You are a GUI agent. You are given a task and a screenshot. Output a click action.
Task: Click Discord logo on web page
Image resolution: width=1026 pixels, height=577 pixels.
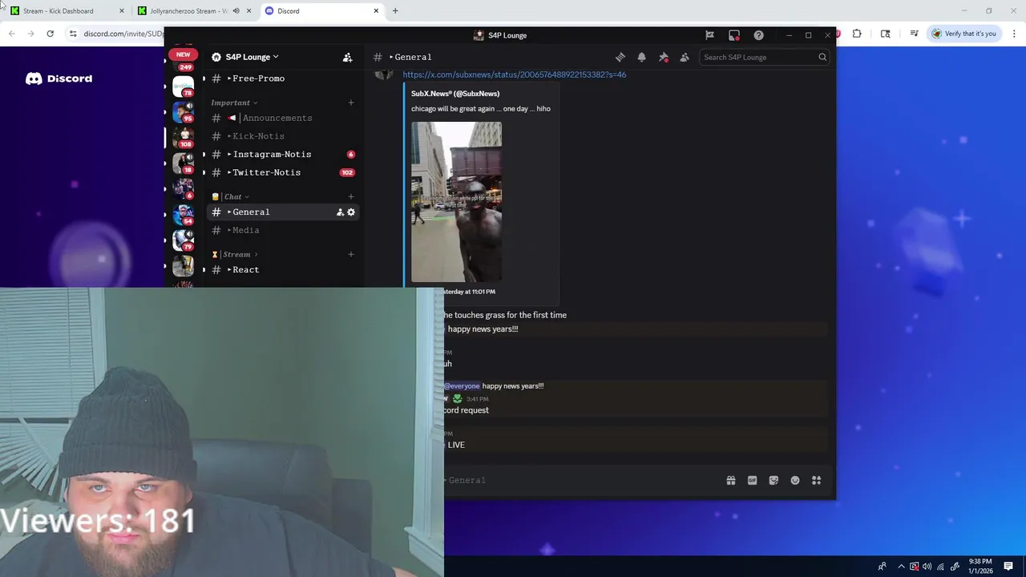(59, 79)
